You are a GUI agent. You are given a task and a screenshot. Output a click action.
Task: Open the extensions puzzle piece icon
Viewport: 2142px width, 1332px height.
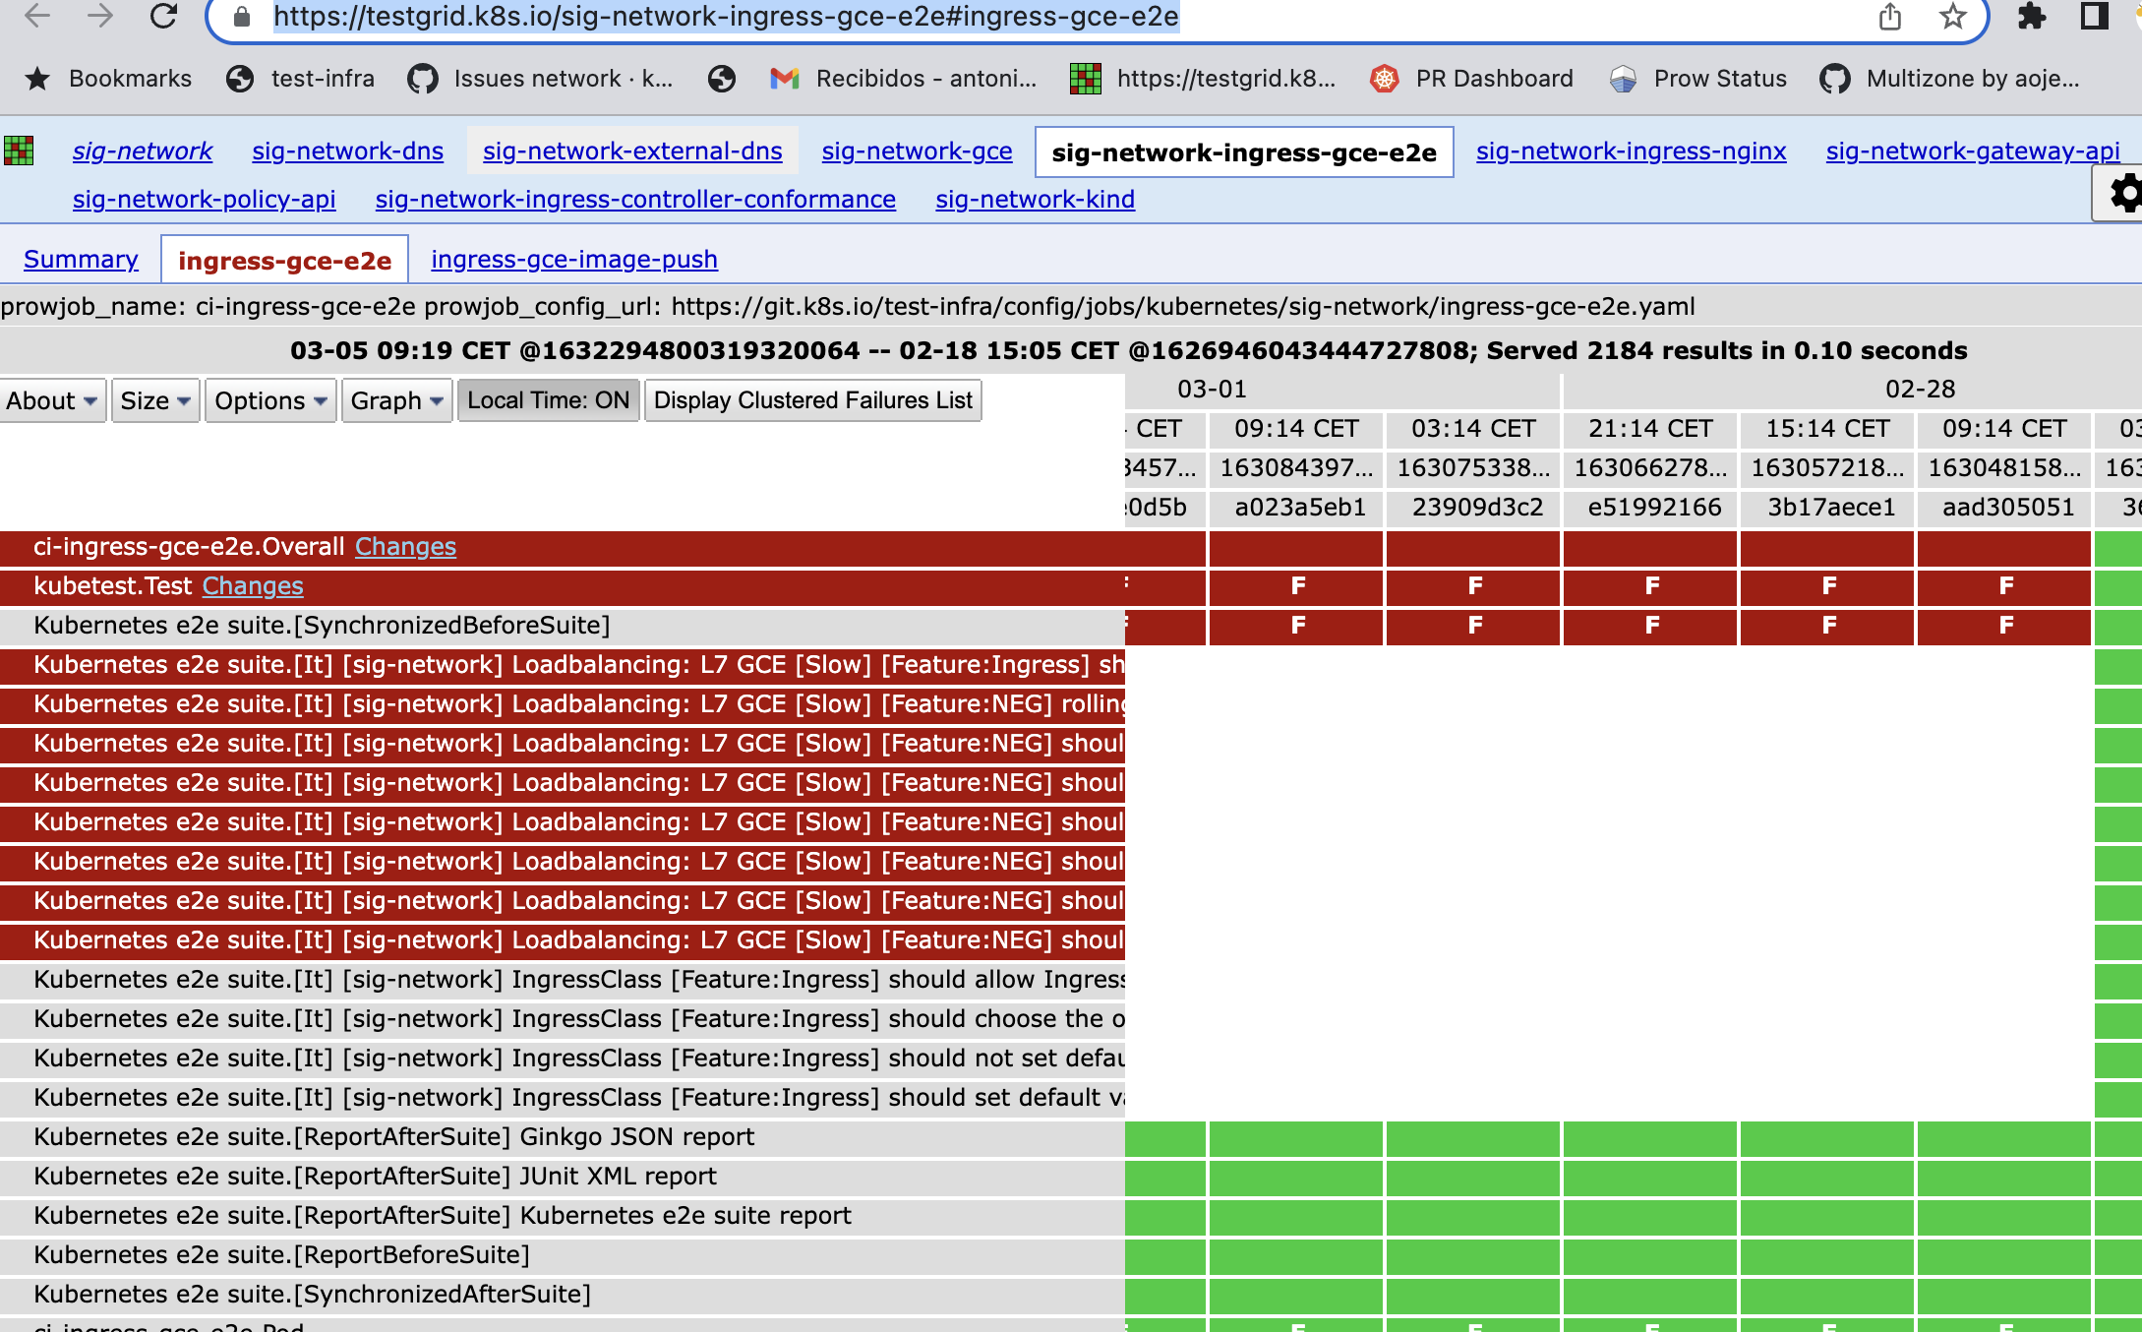pos(2031,16)
